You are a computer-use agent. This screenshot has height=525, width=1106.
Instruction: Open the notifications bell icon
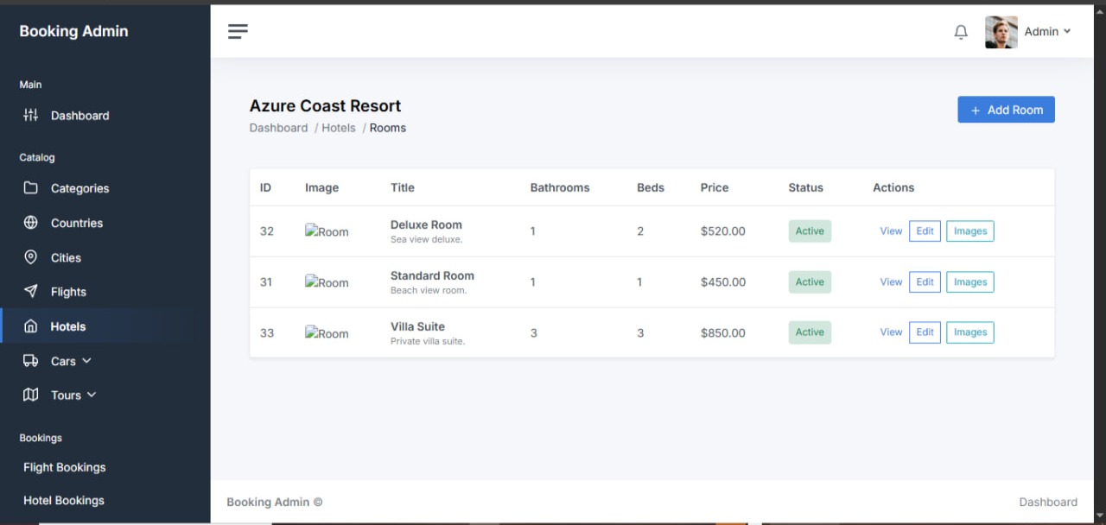pyautogui.click(x=961, y=32)
